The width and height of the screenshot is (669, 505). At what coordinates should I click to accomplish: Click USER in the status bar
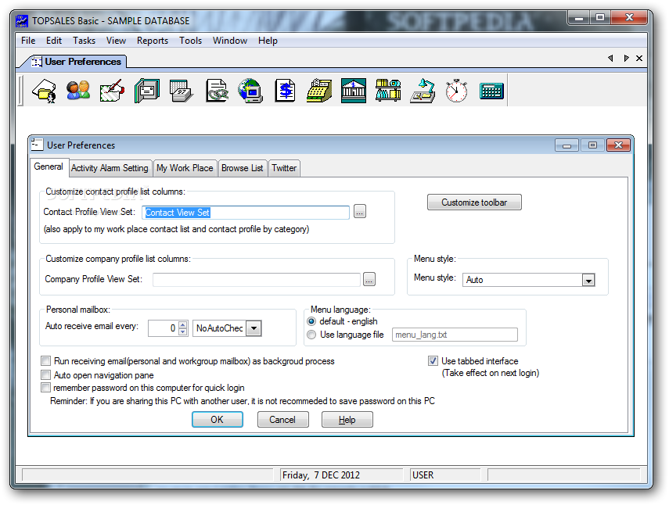tap(423, 475)
